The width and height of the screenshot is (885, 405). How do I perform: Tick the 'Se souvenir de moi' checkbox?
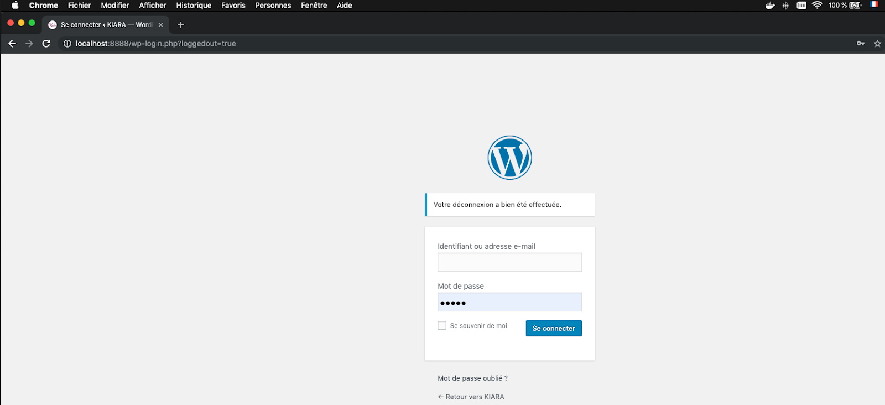(442, 326)
